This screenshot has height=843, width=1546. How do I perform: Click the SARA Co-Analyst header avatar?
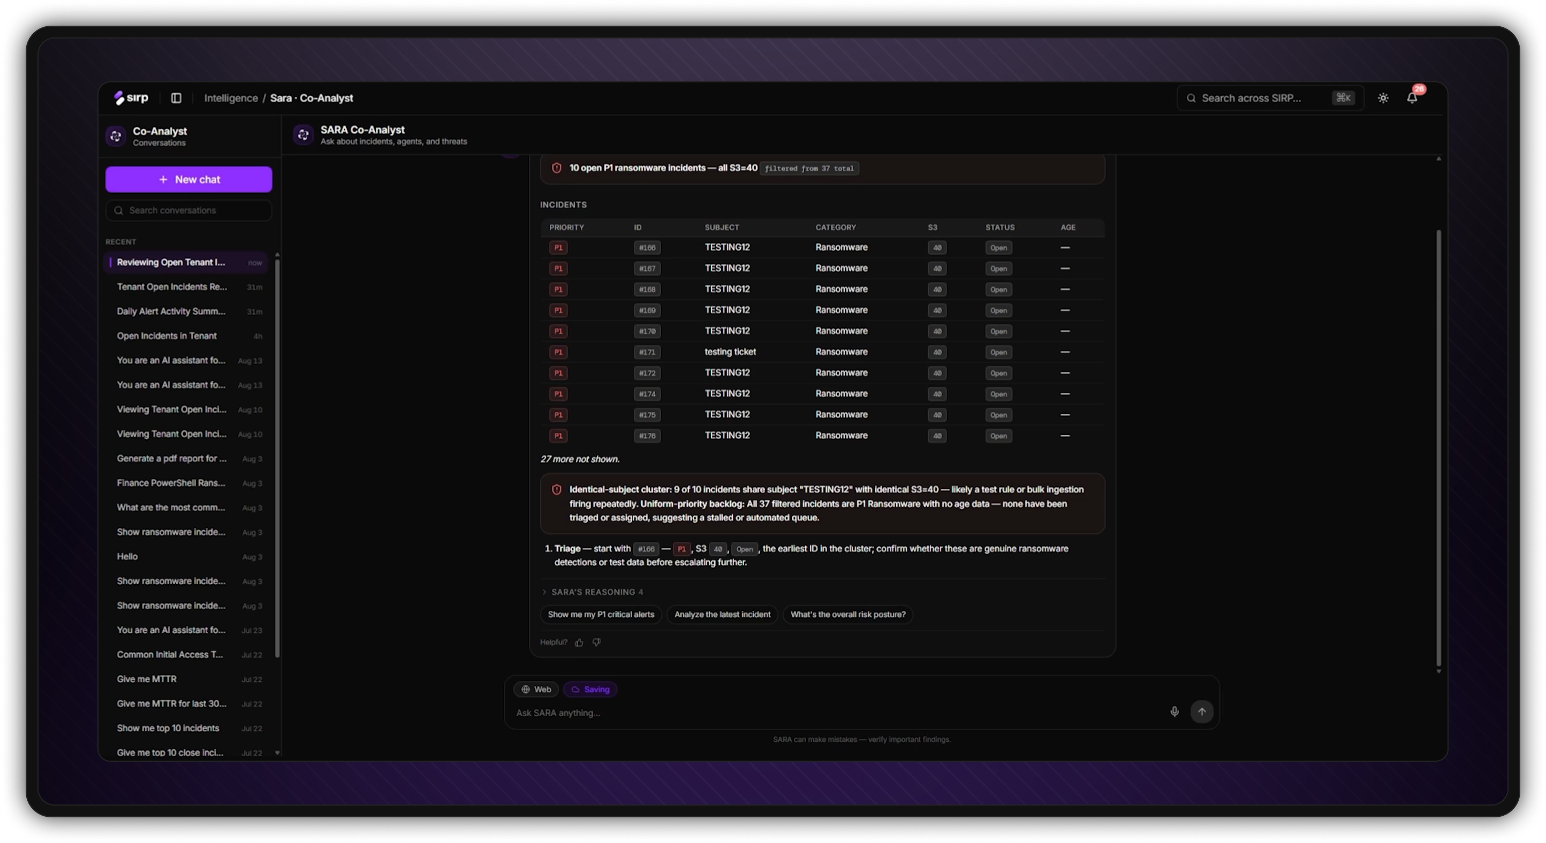(303, 135)
